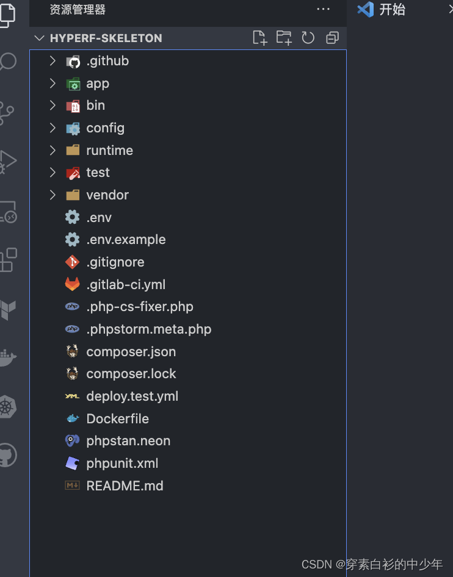Open the Explorer more actions menu
The height and width of the screenshot is (577, 453).
[x=323, y=10]
